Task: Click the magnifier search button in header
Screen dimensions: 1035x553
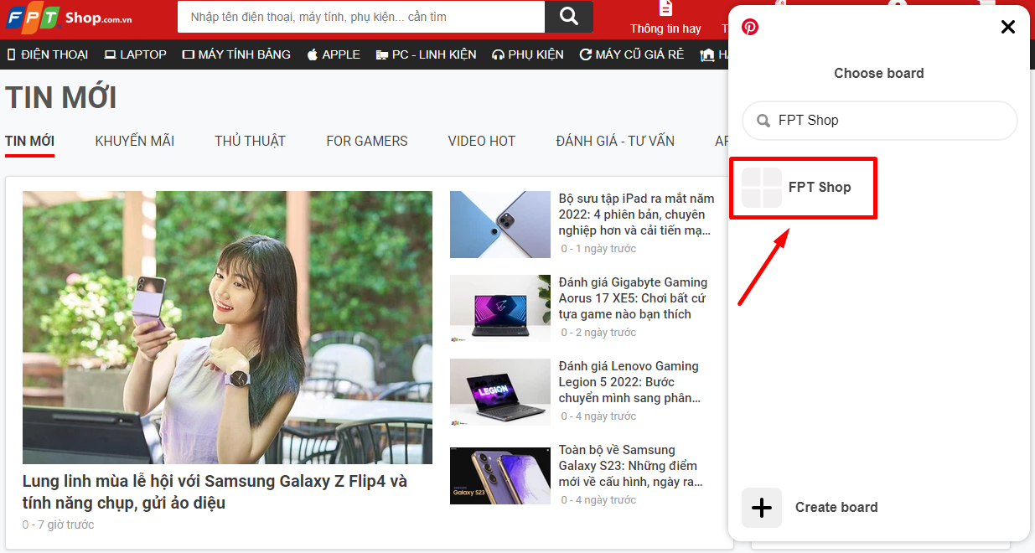Action: tap(568, 17)
